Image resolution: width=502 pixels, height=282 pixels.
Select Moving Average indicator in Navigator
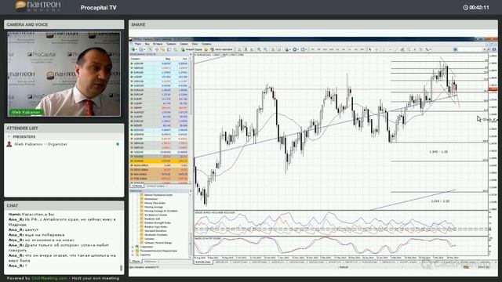coord(154,207)
